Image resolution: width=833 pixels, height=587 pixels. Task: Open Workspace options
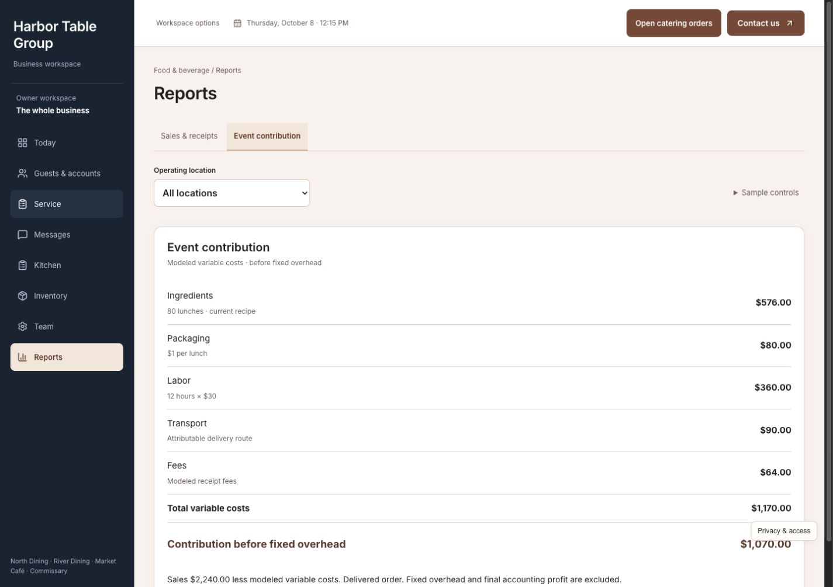click(188, 23)
